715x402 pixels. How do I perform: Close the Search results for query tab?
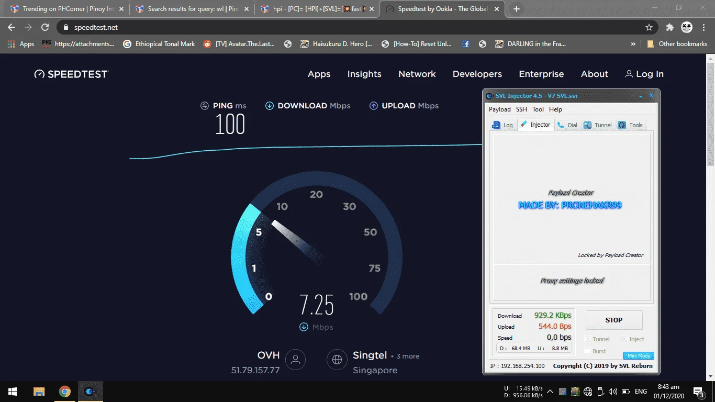pyautogui.click(x=247, y=9)
